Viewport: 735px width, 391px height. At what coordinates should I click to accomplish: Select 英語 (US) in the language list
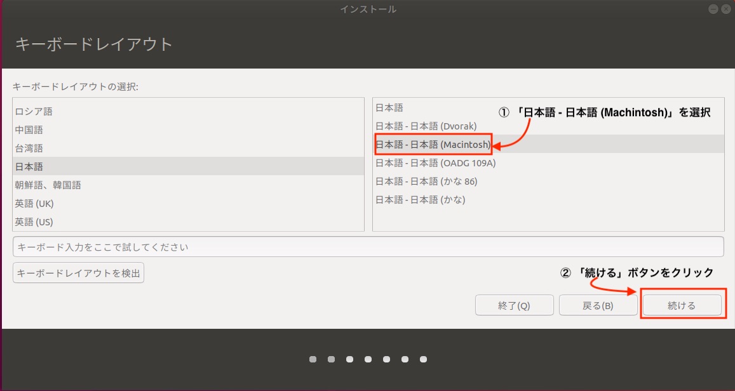189,222
